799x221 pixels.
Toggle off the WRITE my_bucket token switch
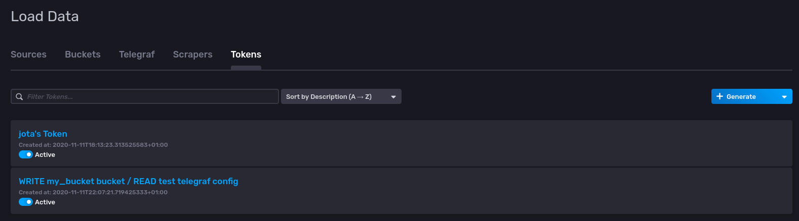click(x=26, y=202)
